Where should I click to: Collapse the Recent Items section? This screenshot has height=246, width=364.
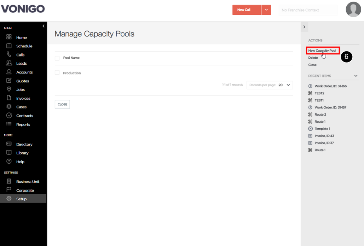pyautogui.click(x=356, y=76)
